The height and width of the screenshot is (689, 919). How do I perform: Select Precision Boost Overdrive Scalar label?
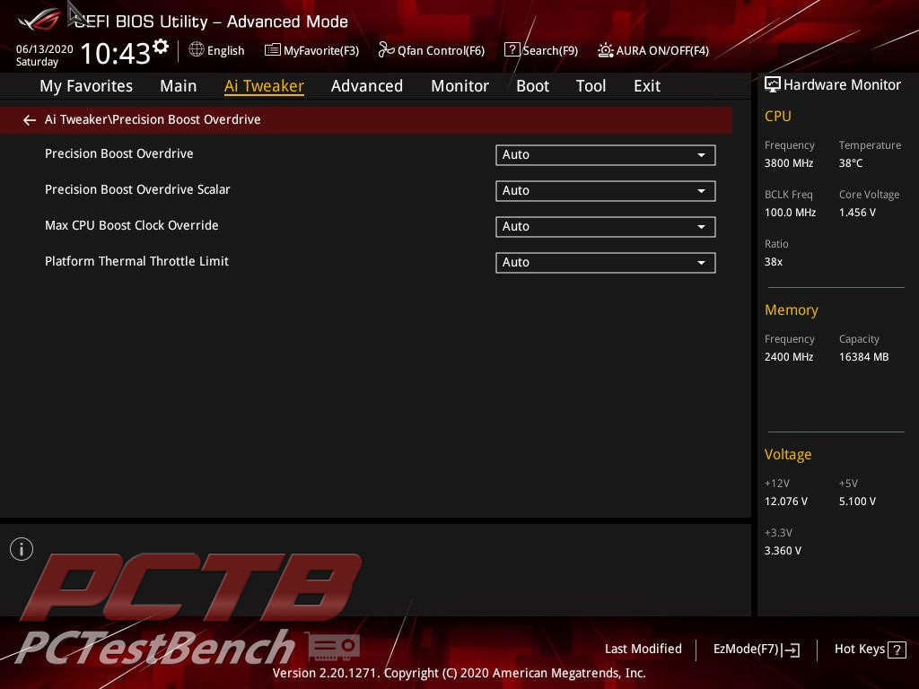pos(137,189)
